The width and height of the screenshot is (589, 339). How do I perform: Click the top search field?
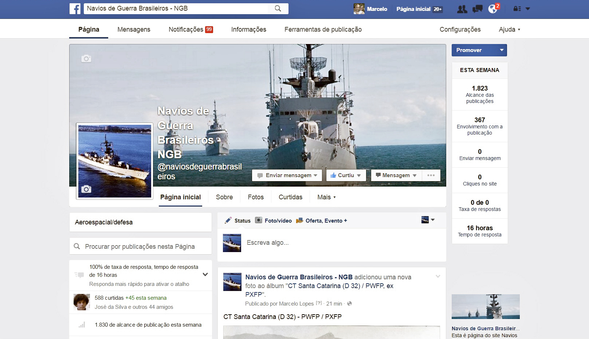[x=176, y=8]
